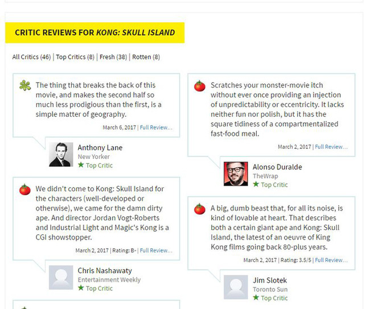Open Anthony Lane's Full Review link
The image size is (370, 309).
[x=156, y=127]
